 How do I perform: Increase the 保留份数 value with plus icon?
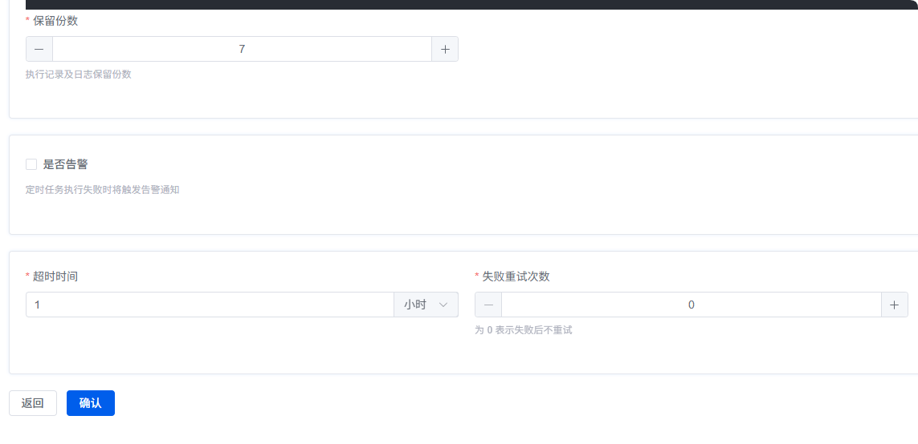445,49
